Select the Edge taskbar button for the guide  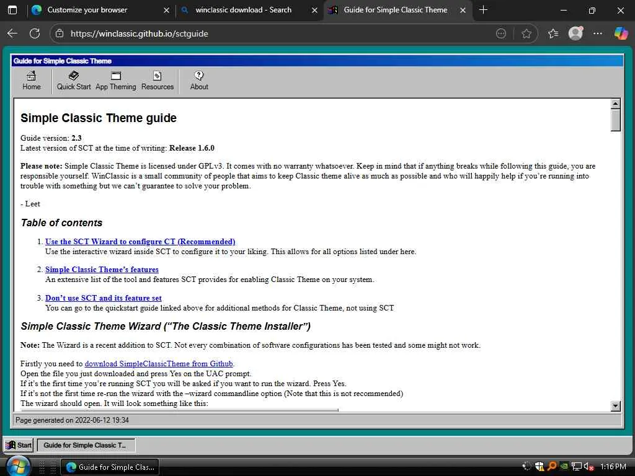click(x=110, y=467)
